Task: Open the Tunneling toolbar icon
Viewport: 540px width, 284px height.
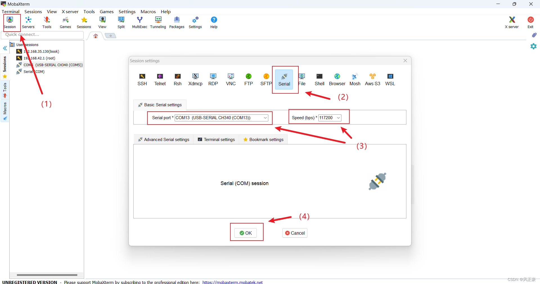Action: [x=158, y=22]
